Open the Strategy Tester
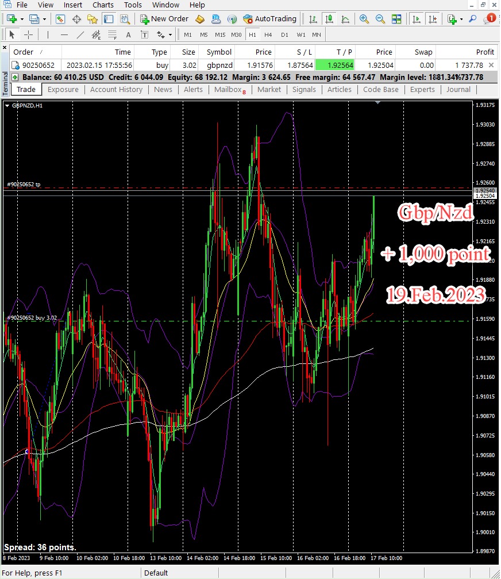 coord(125,19)
